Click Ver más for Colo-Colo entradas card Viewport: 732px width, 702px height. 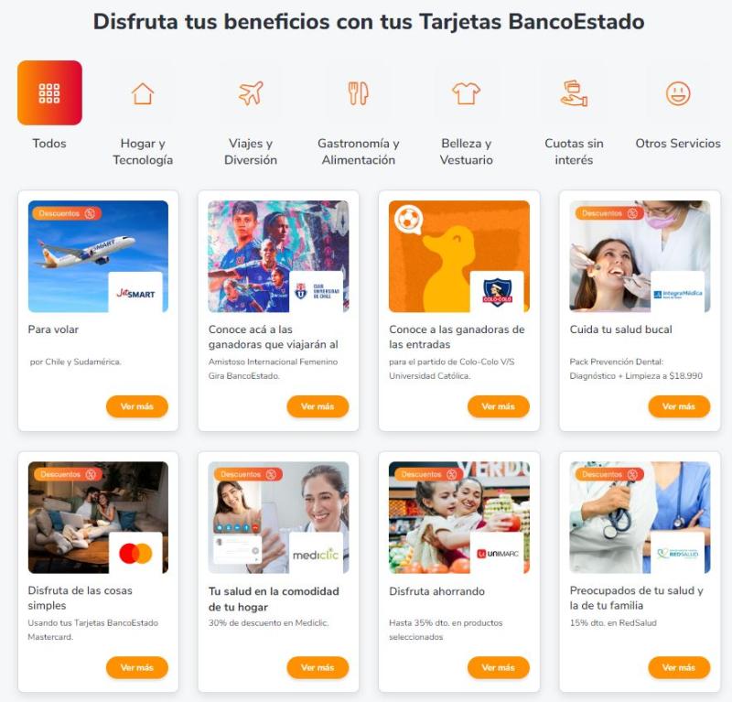pyautogui.click(x=498, y=406)
